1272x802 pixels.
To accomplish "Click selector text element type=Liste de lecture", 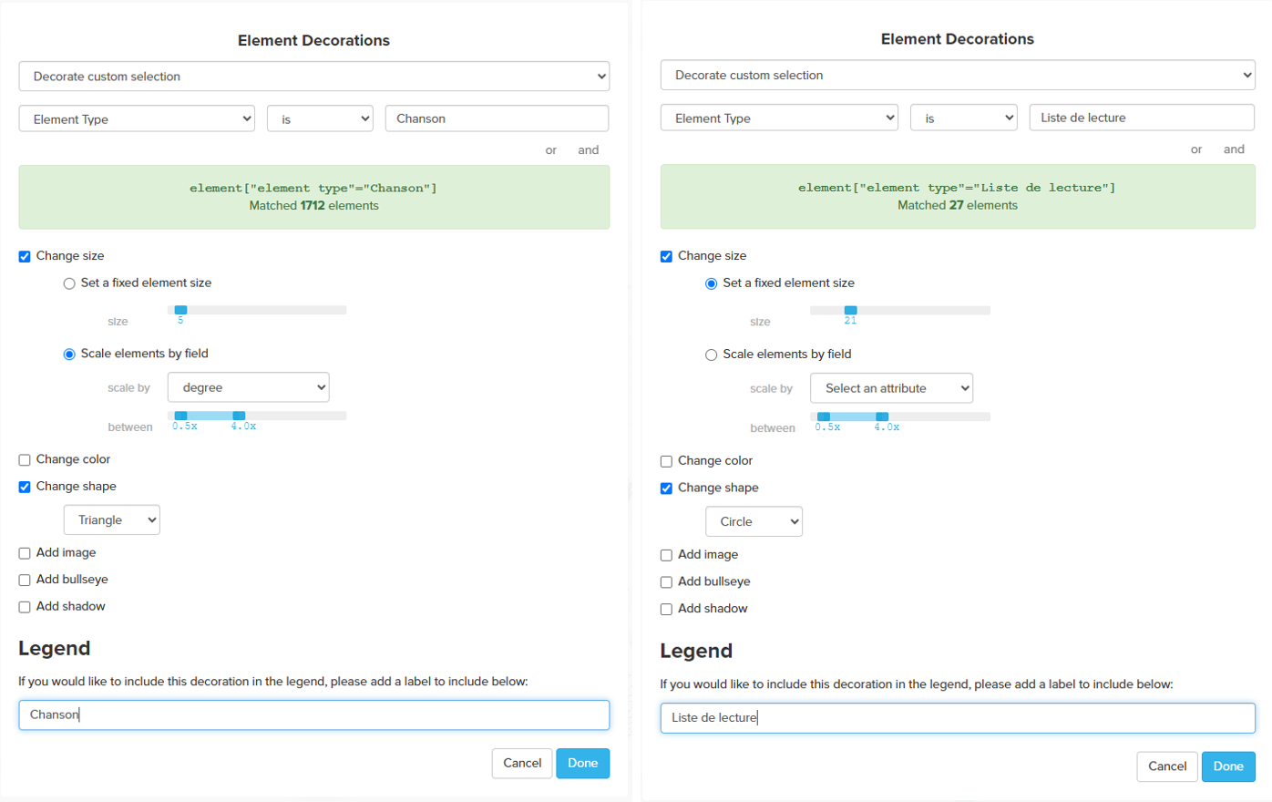I will click(957, 188).
